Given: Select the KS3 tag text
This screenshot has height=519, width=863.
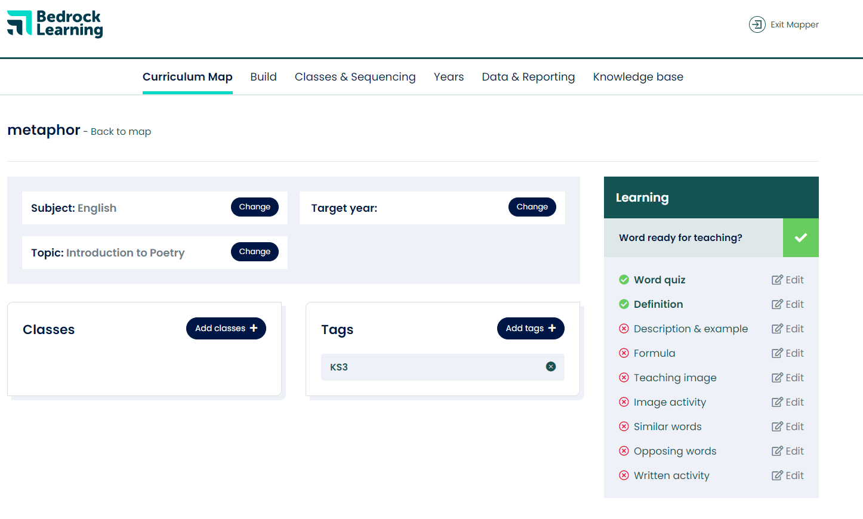Looking at the screenshot, I should [x=339, y=367].
